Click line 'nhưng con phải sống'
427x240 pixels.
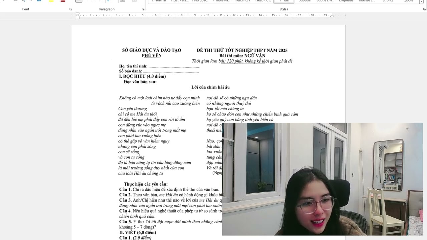(x=137, y=146)
